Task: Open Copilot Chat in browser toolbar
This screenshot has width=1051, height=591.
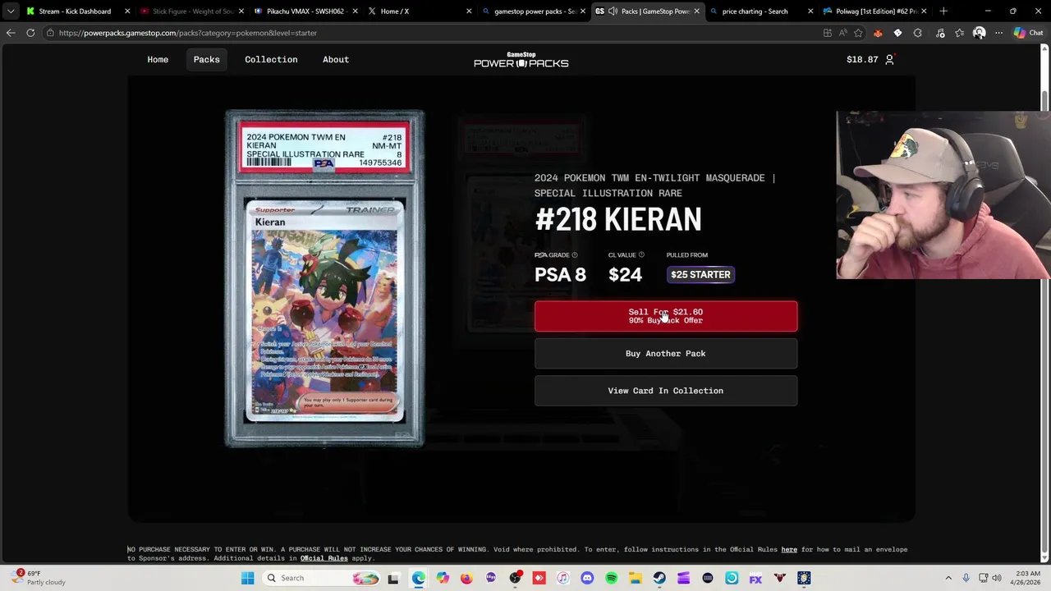Action: point(1028,33)
